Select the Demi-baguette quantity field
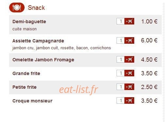This screenshot has width=165, height=122. pos(120,21)
